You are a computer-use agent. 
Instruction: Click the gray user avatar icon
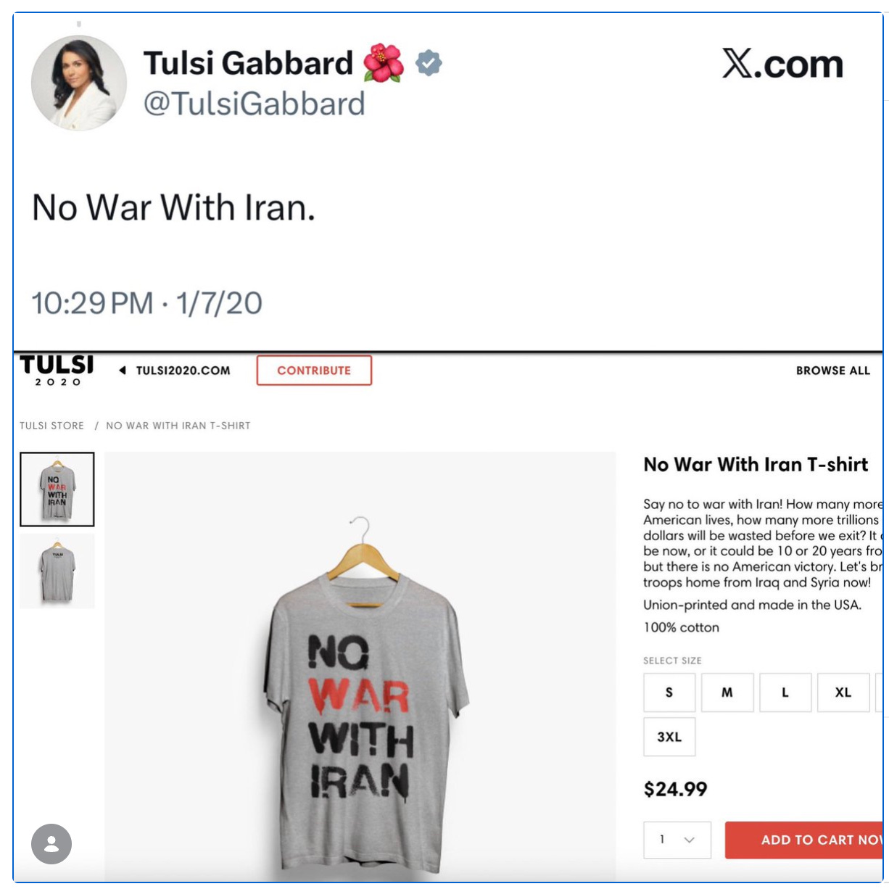tap(51, 844)
